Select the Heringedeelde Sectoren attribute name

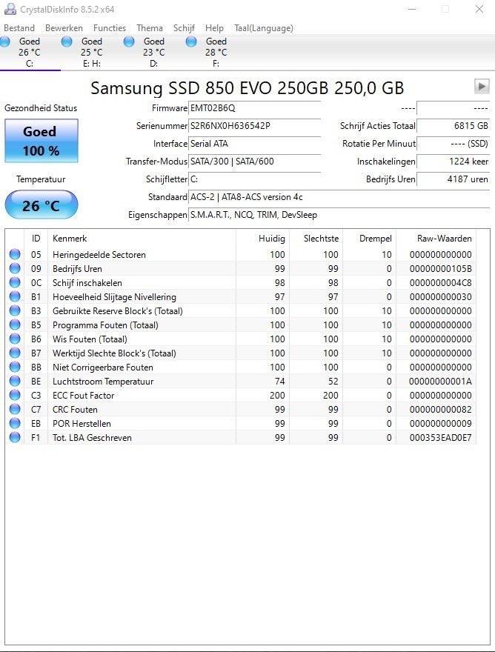point(99,254)
